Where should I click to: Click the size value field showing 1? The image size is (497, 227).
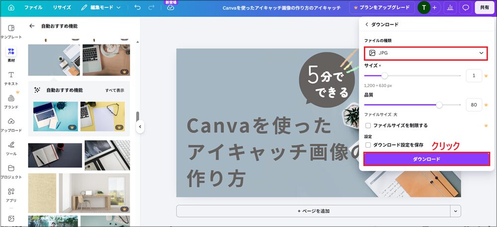[474, 76]
